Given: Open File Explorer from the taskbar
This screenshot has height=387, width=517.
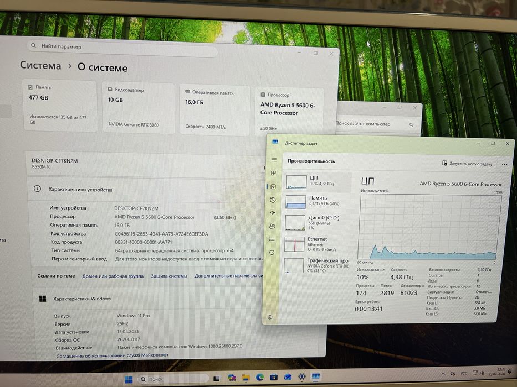Looking at the screenshot, I should click(245, 378).
